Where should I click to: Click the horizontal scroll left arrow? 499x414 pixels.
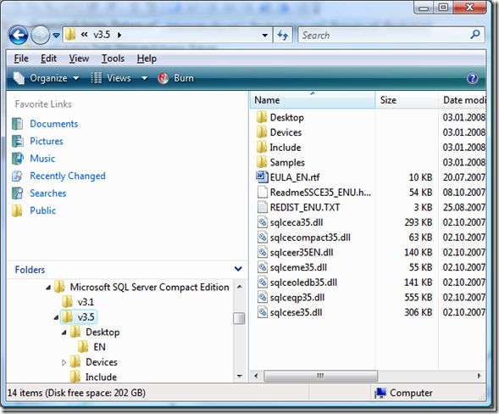[256, 376]
